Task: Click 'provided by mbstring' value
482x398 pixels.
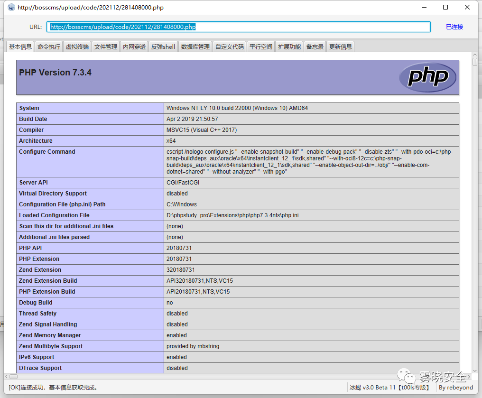Action: click(x=193, y=346)
